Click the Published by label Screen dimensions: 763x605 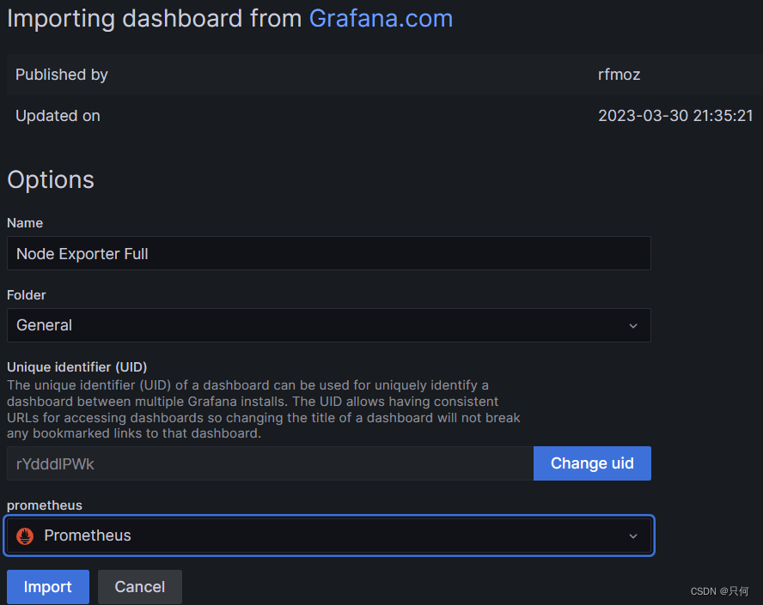[62, 75]
